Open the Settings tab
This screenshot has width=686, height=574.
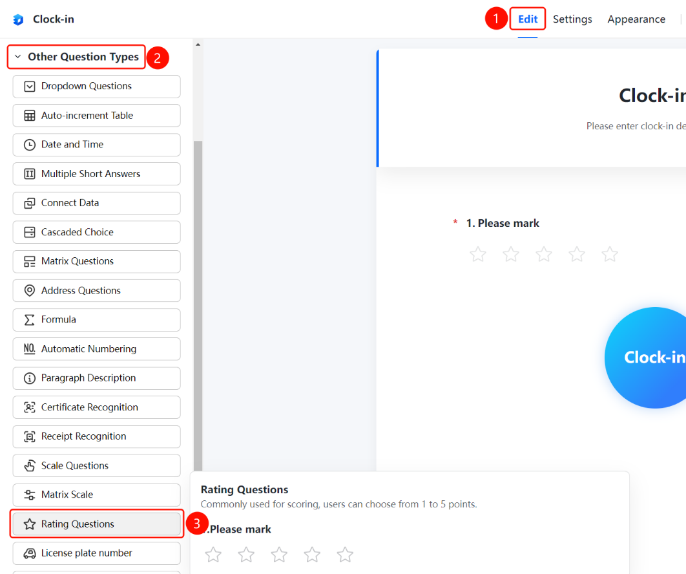[x=572, y=19]
